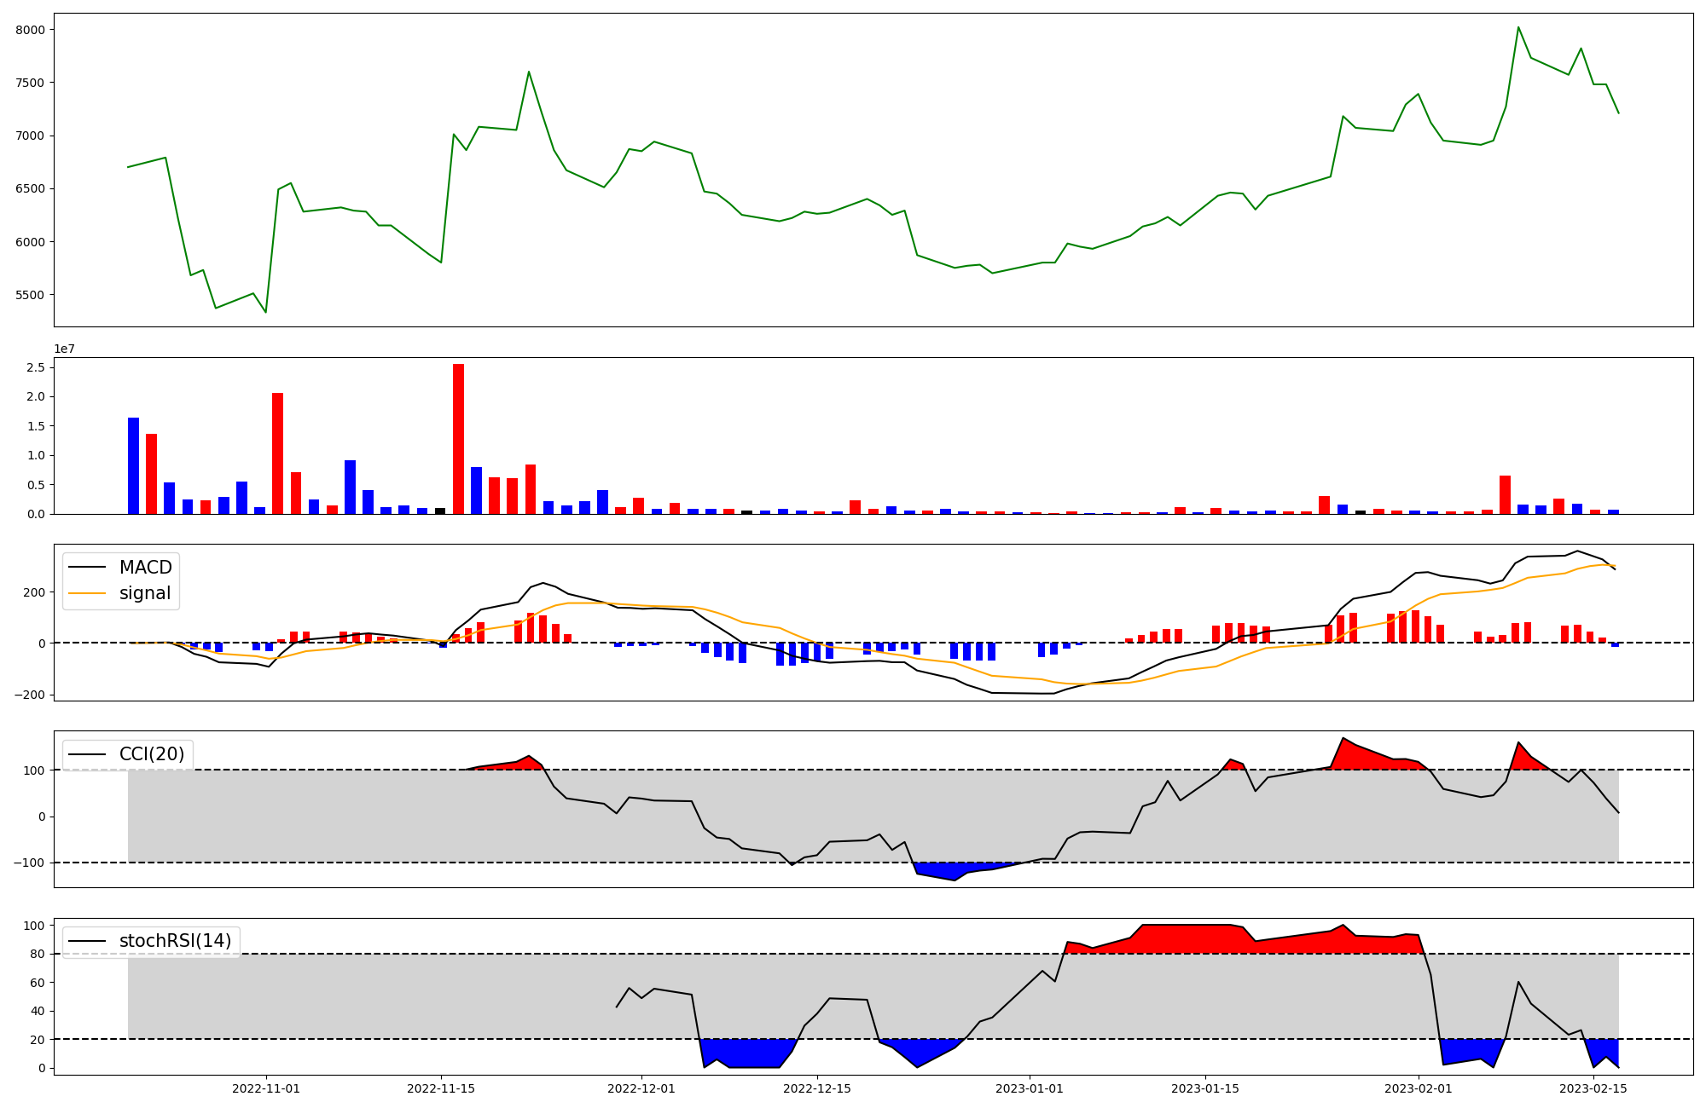The width and height of the screenshot is (1706, 1108).
Task: Click the -200 MACD axis tick label
Action: tap(29, 695)
